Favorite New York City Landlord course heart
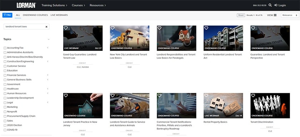The height and width of the screenshot is (137, 300). tap(112, 28)
